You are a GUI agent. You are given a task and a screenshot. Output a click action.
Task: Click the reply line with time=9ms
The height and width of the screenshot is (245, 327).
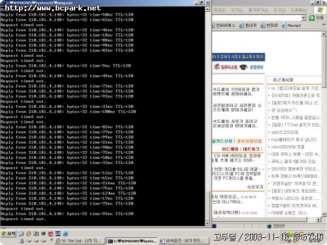tap(65, 65)
